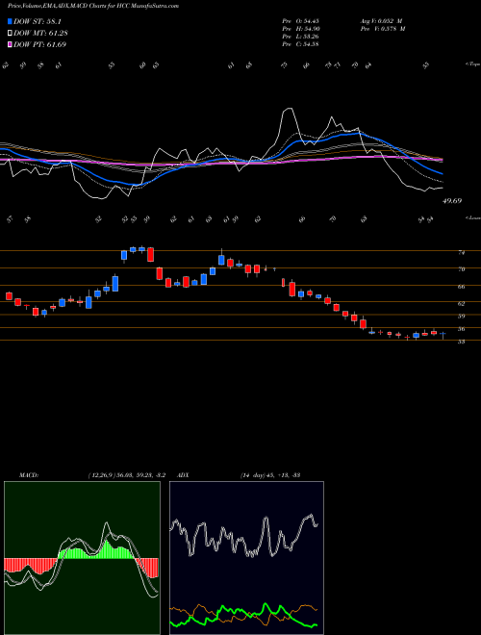Click the '<Lows' label at right edge

(472, 217)
